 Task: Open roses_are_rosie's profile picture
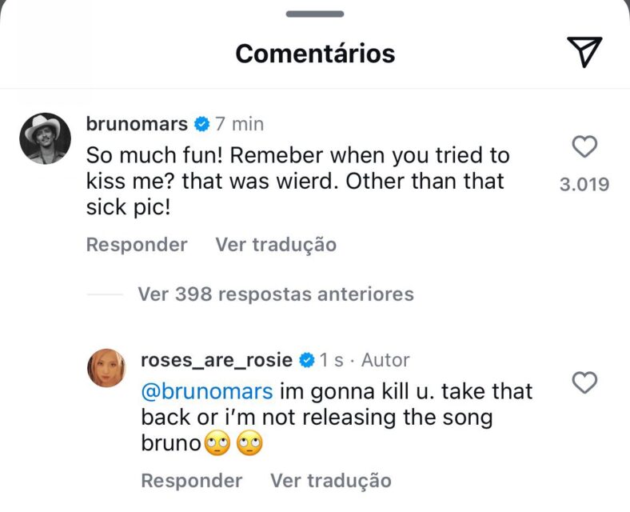pos(106,368)
